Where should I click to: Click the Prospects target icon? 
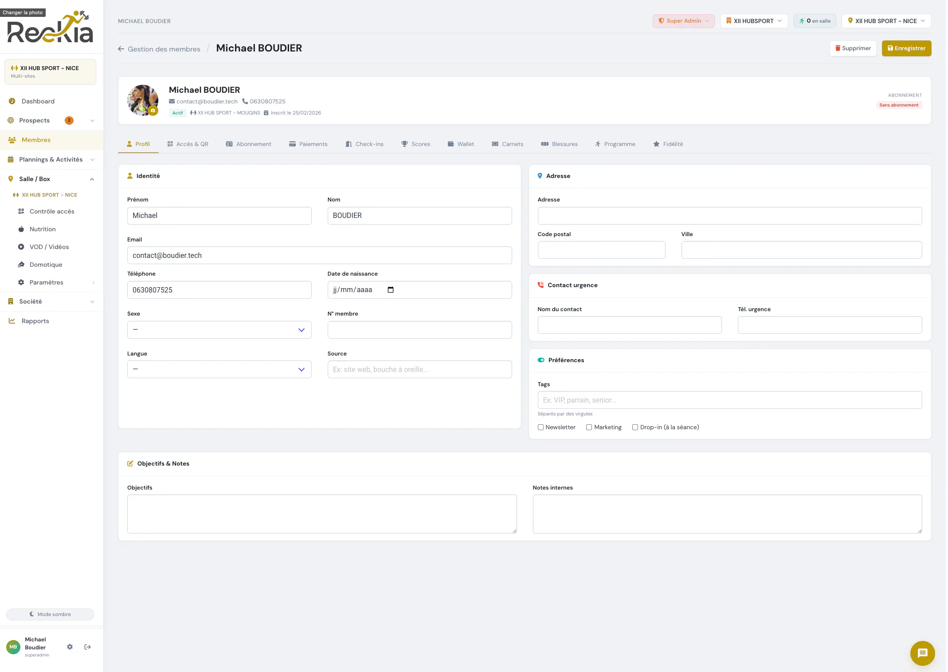coord(11,120)
